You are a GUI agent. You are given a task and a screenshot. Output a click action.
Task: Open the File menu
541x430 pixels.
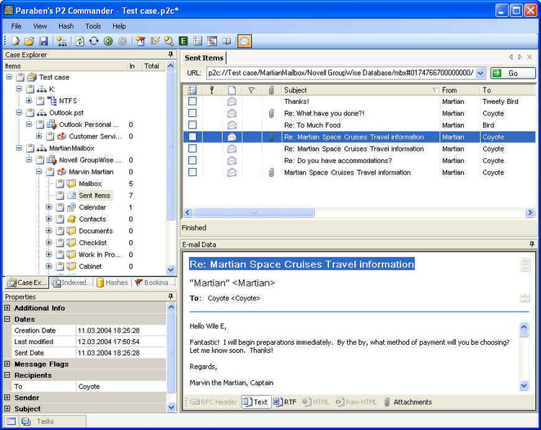coord(16,26)
